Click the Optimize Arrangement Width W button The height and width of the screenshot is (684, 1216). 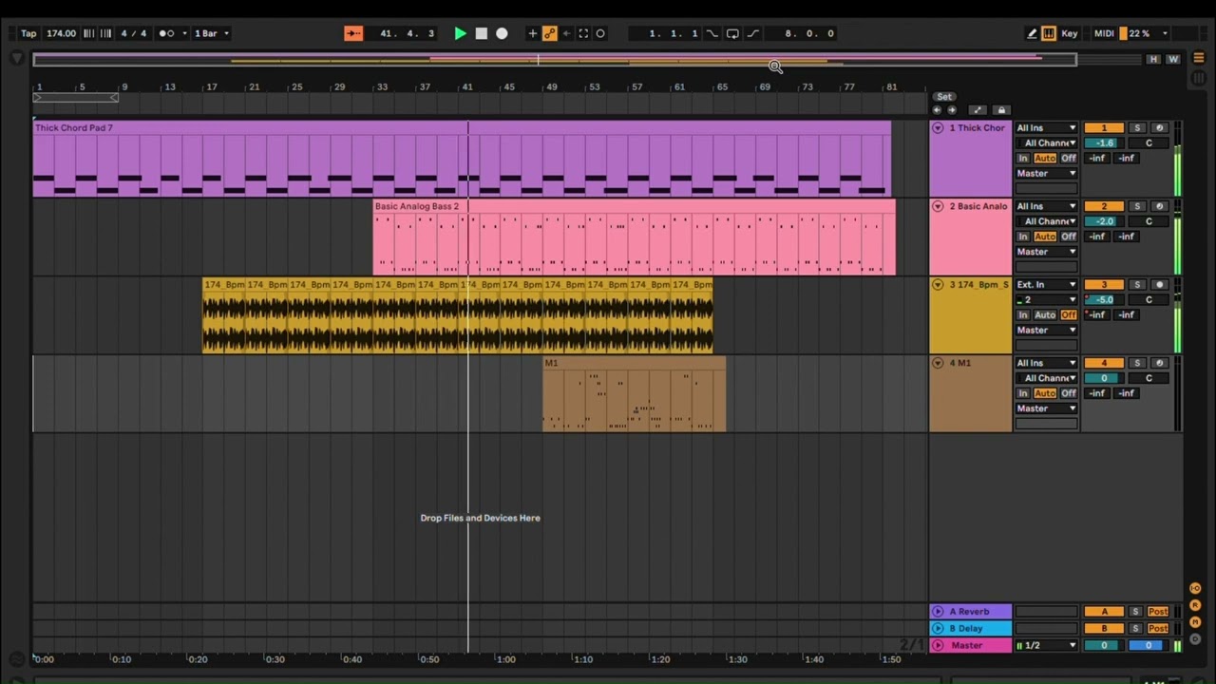click(x=1173, y=59)
